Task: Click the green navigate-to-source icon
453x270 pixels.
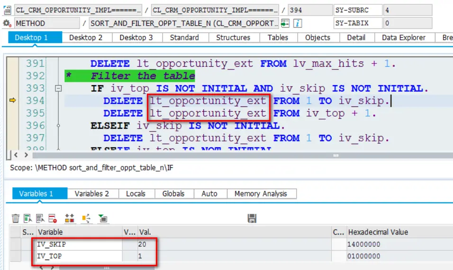Action: click(285, 23)
